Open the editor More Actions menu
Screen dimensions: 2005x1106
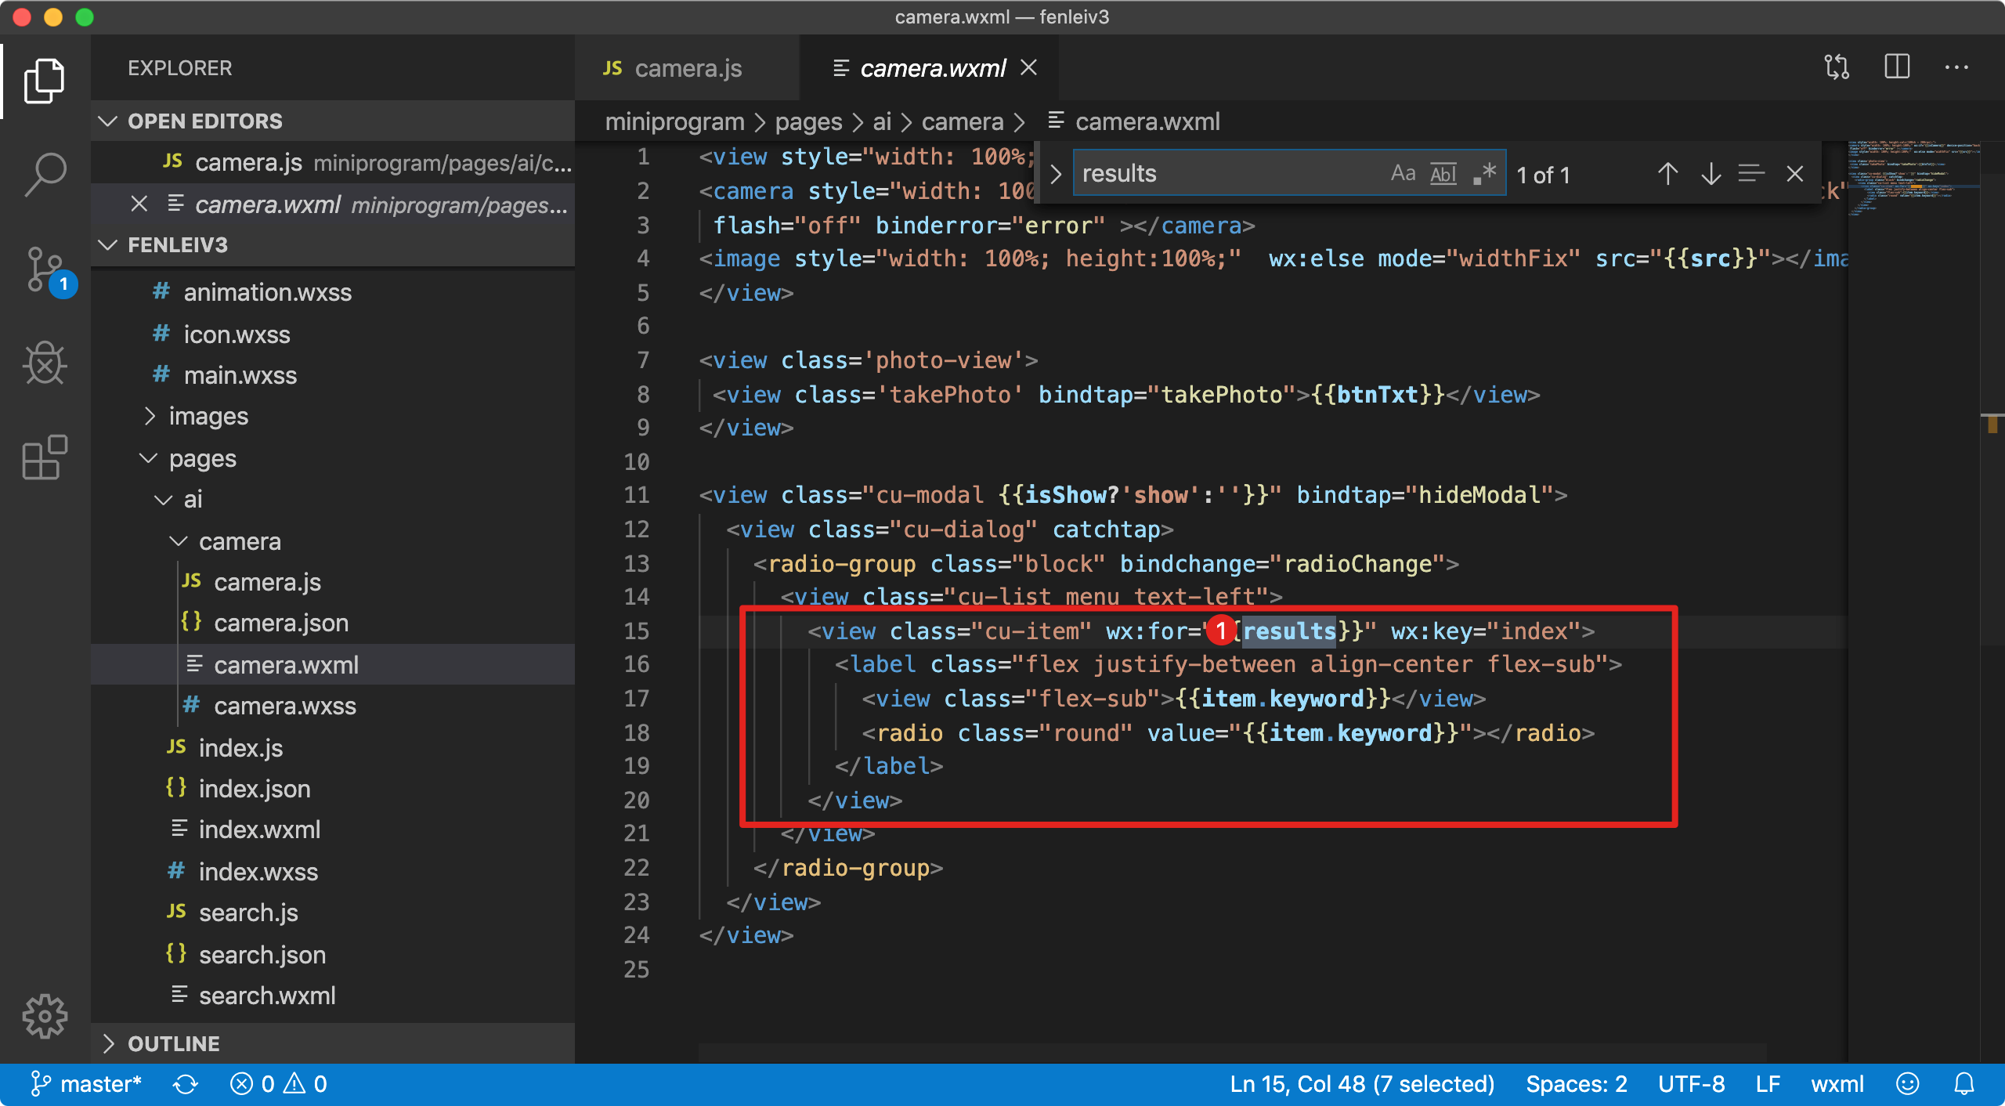(x=1956, y=67)
